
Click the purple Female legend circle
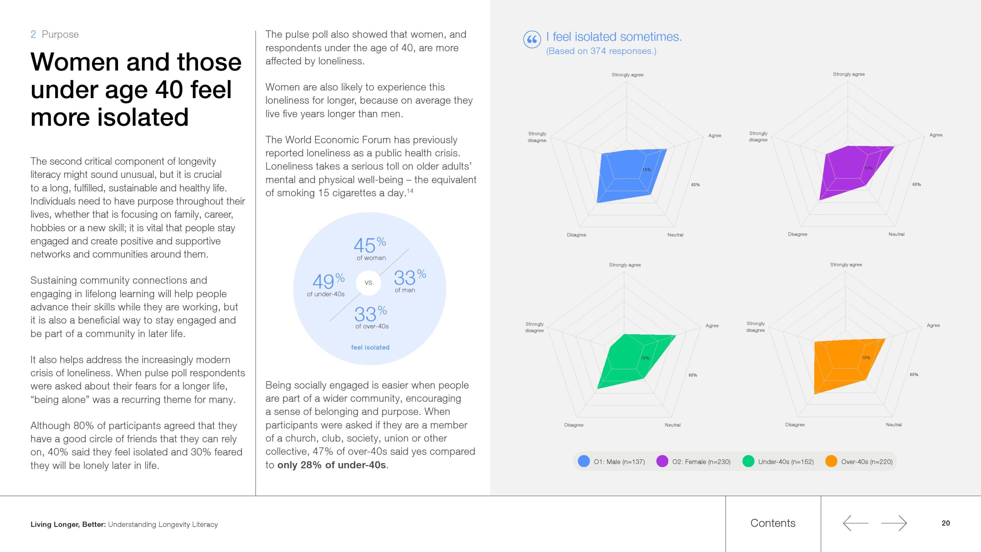(662, 461)
